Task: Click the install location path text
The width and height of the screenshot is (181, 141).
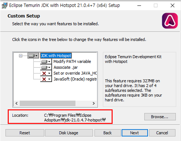Action: click(x=75, y=117)
